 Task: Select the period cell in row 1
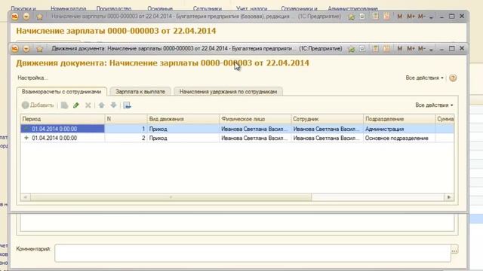(63, 129)
